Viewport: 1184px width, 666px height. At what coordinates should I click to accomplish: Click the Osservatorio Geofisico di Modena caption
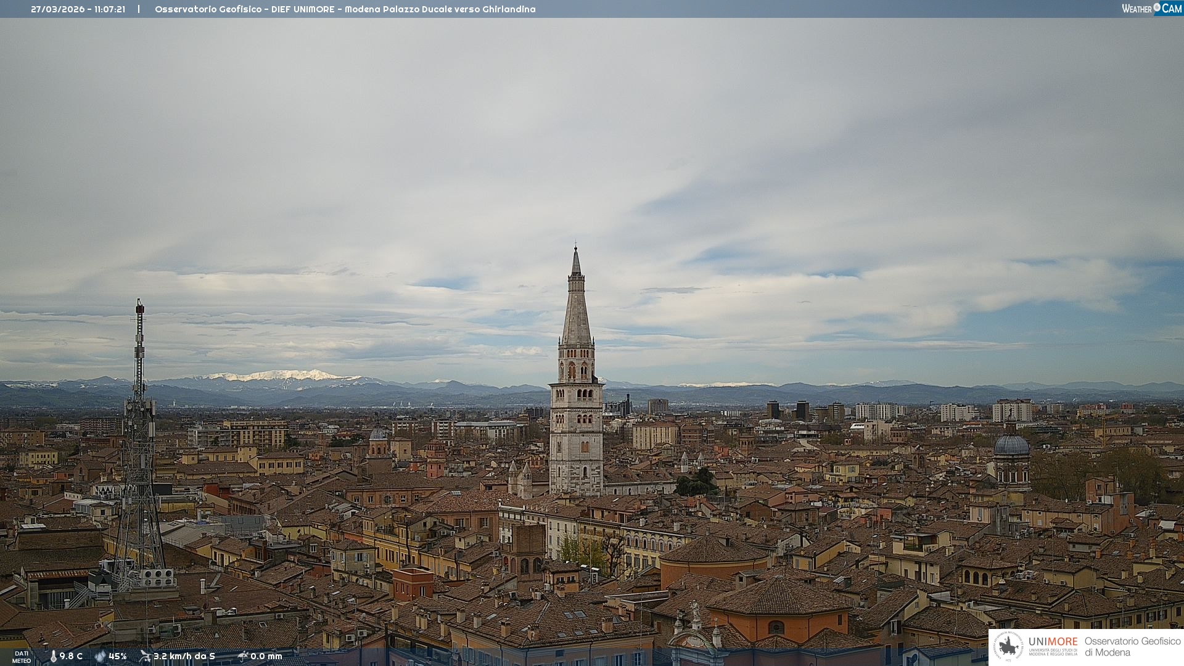[1132, 646]
